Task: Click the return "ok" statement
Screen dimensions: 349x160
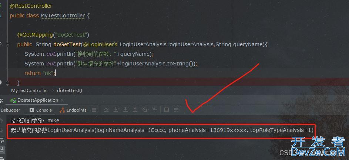Action: click(40, 73)
